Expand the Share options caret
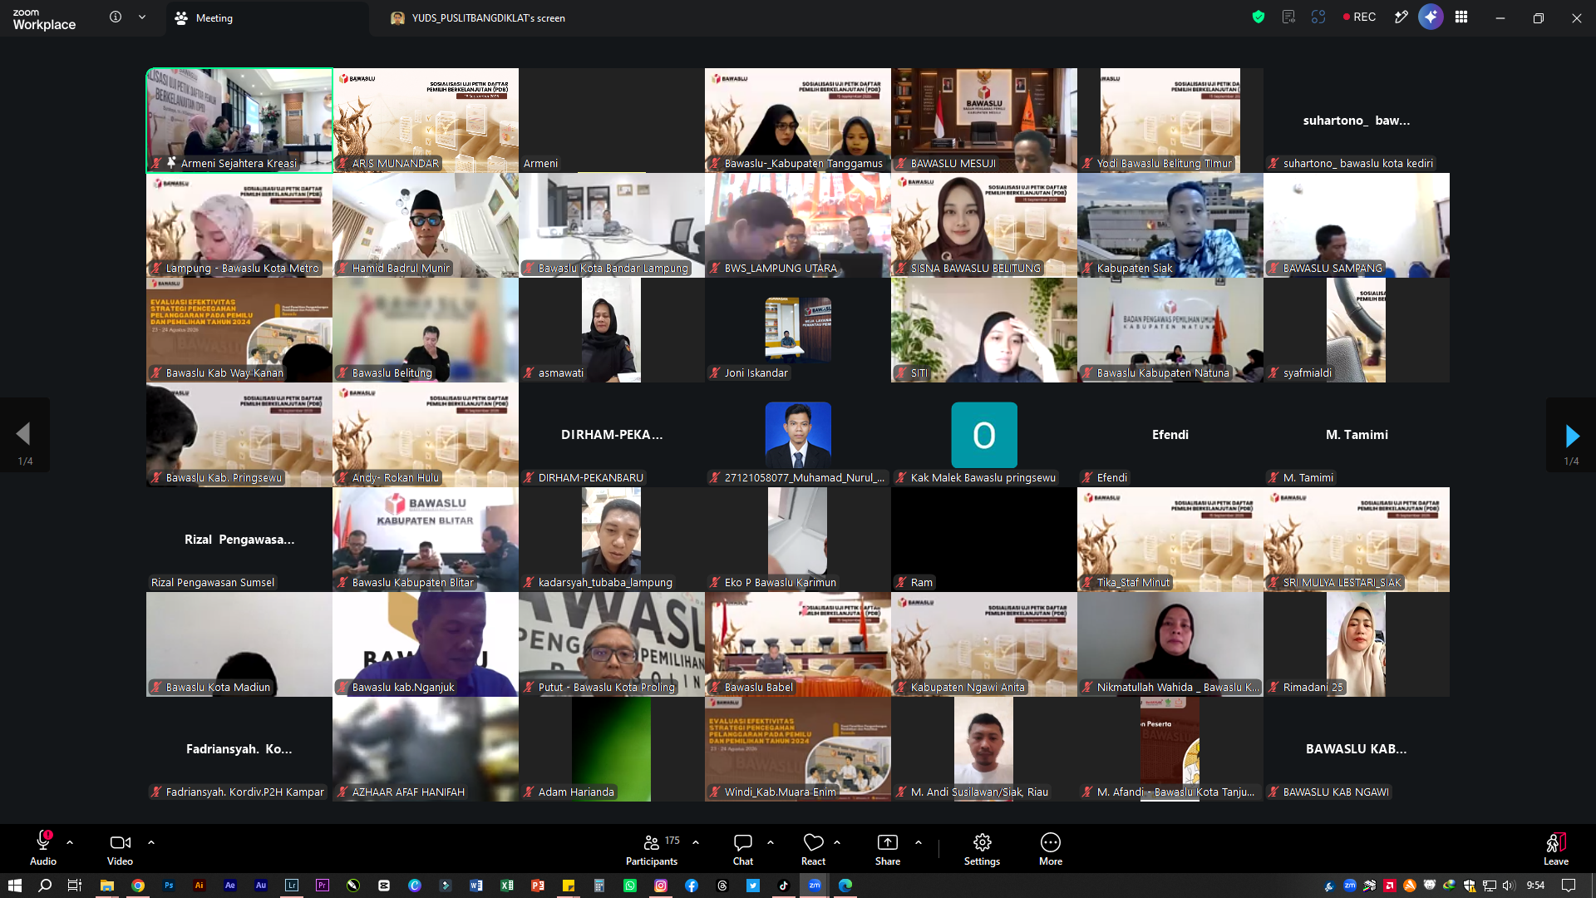This screenshot has height=898, width=1596. tap(919, 842)
